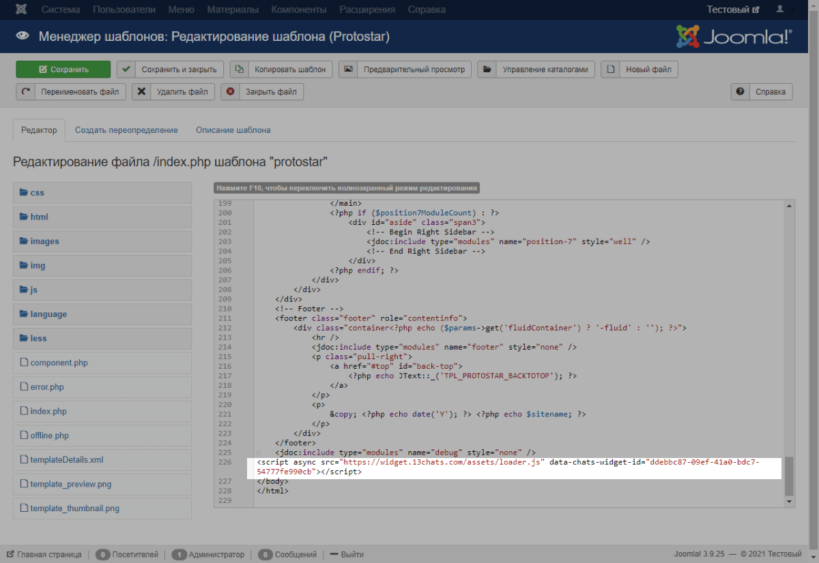Open error.php file
This screenshot has height=563, width=819.
click(102, 387)
